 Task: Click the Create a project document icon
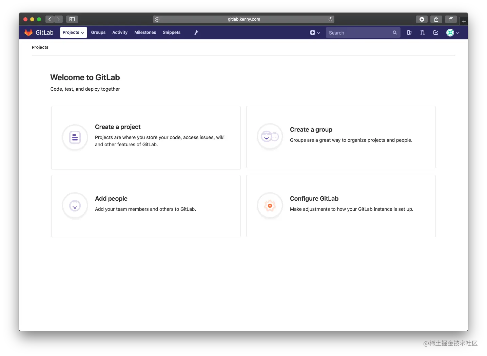tap(75, 137)
